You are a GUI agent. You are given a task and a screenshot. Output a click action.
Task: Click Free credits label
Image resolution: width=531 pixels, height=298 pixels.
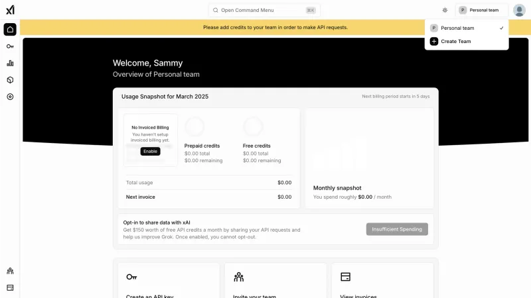256,146
